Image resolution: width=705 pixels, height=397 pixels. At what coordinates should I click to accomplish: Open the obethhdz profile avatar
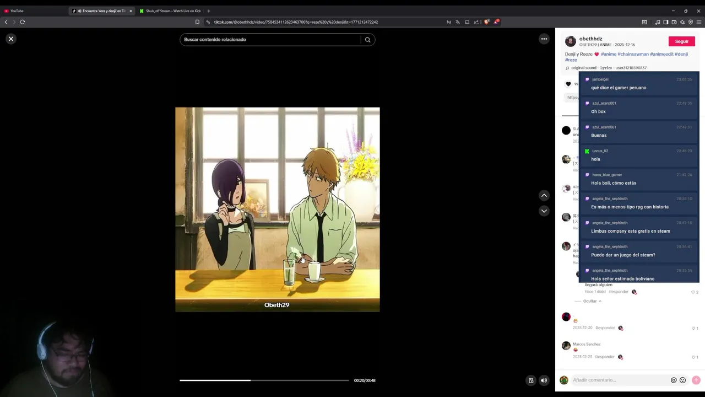pos(570,41)
